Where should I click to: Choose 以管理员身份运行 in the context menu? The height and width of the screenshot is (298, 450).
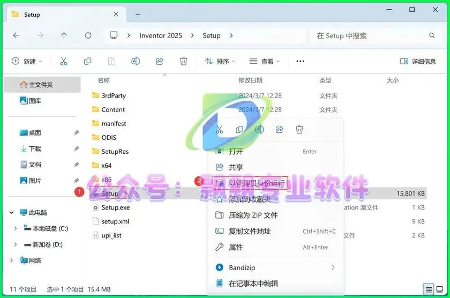(x=275, y=183)
